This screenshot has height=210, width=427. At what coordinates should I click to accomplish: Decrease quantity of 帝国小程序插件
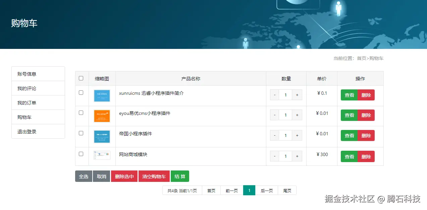pyautogui.click(x=275, y=136)
